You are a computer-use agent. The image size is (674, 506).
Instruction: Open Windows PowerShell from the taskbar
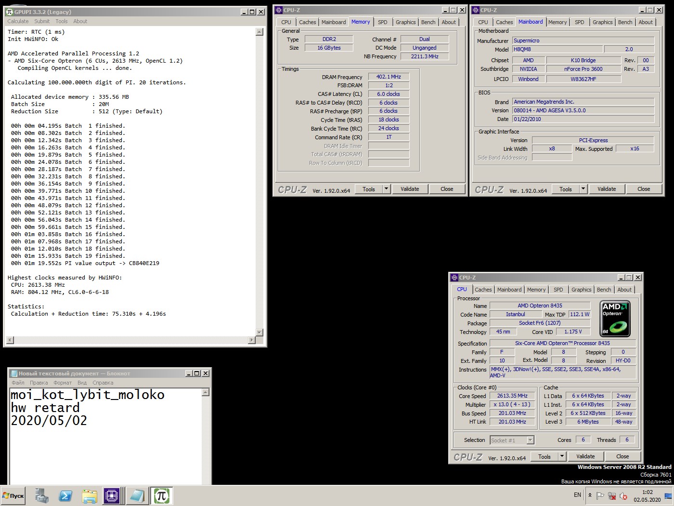65,496
